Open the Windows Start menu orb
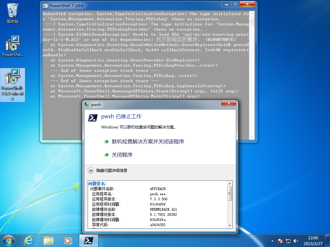The height and width of the screenshot is (247, 330). [x=8, y=241]
